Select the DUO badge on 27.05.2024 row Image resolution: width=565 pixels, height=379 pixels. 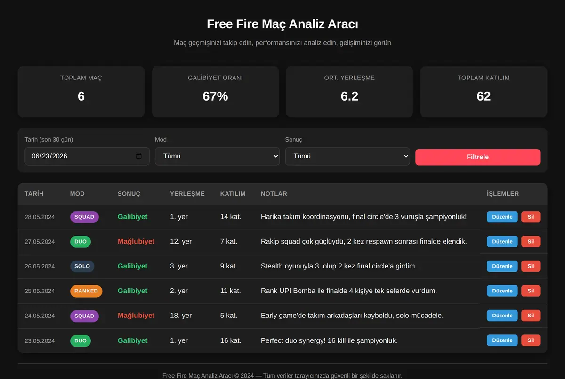click(81, 242)
